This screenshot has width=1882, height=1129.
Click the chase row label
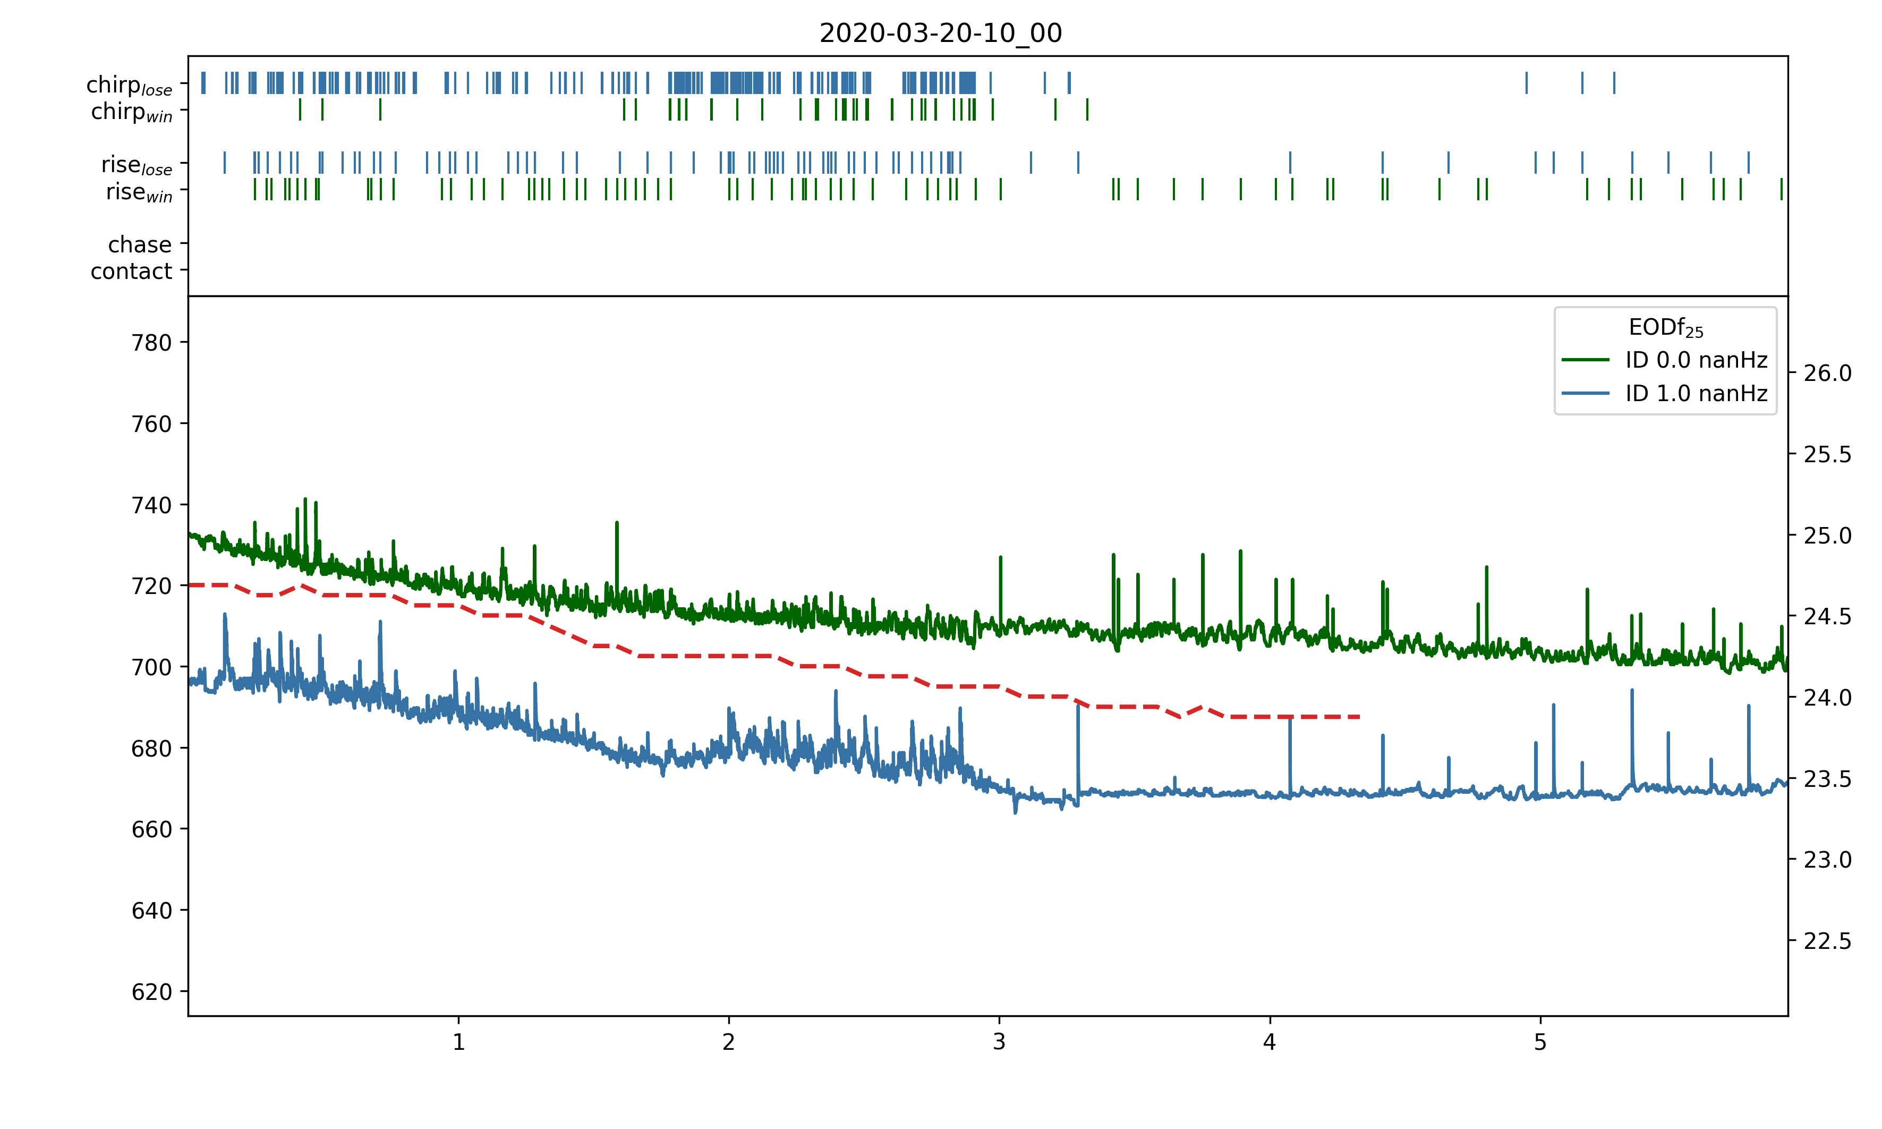click(140, 244)
